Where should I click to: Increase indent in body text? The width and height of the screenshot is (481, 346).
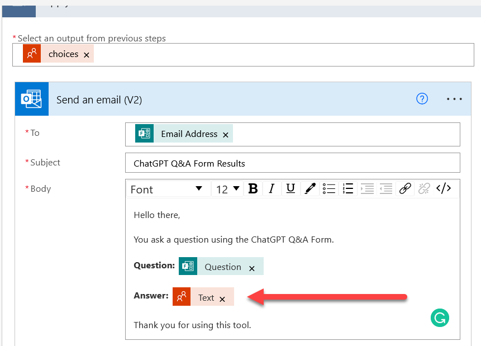pyautogui.click(x=367, y=188)
